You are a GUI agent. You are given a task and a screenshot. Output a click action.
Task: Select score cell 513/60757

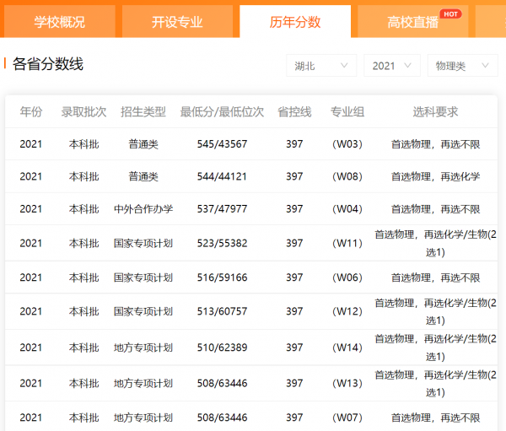[x=222, y=311]
